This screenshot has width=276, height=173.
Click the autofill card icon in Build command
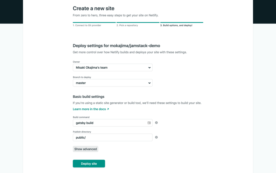click(149, 123)
